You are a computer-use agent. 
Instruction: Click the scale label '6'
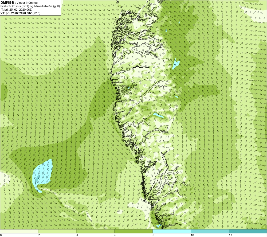point(115,235)
